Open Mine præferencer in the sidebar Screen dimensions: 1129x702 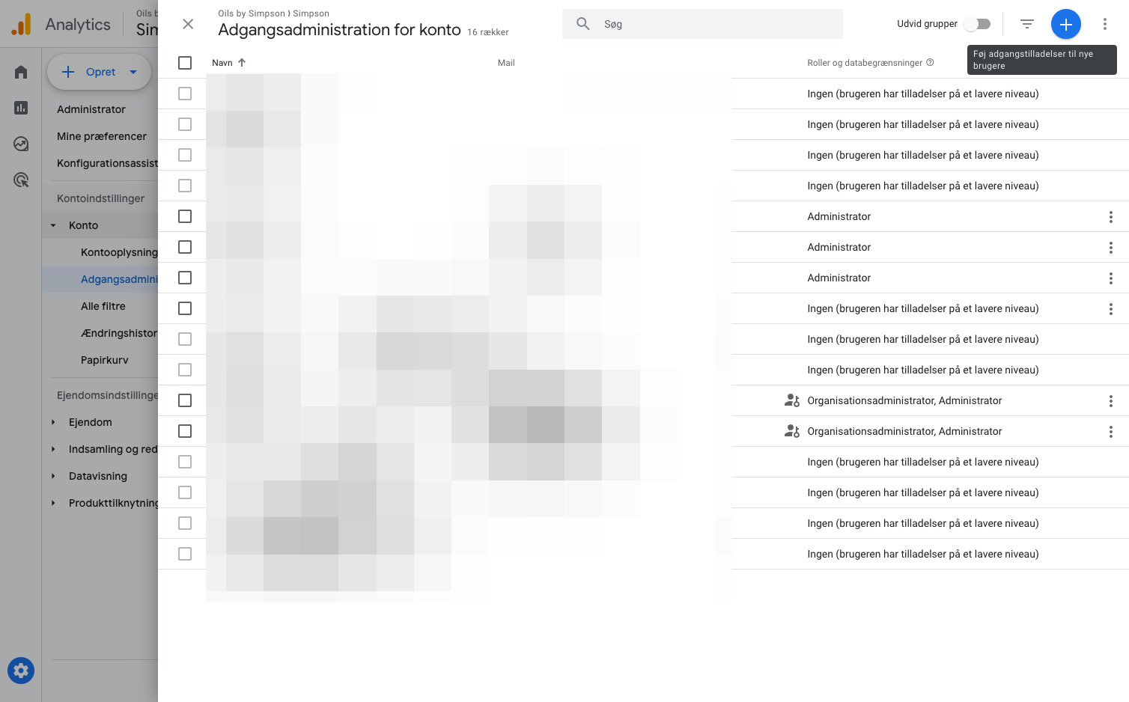[102, 136]
